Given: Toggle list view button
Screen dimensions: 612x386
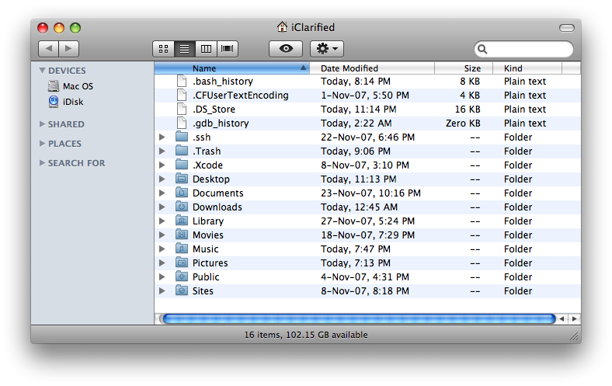Looking at the screenshot, I should pos(185,48).
